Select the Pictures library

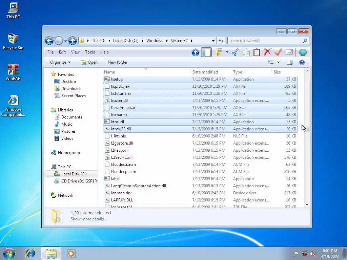(x=68, y=131)
